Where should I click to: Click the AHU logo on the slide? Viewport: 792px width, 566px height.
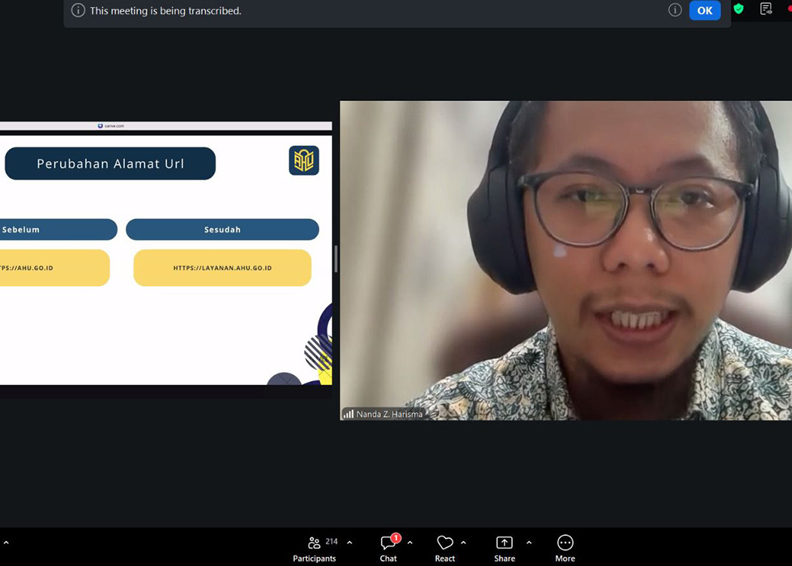click(304, 161)
